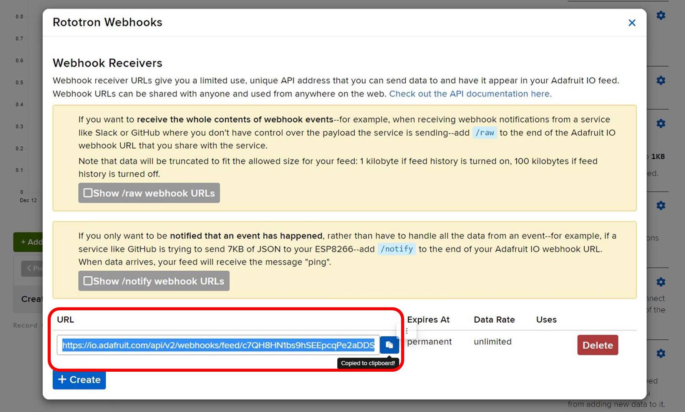Click the Uses column header

[546, 319]
